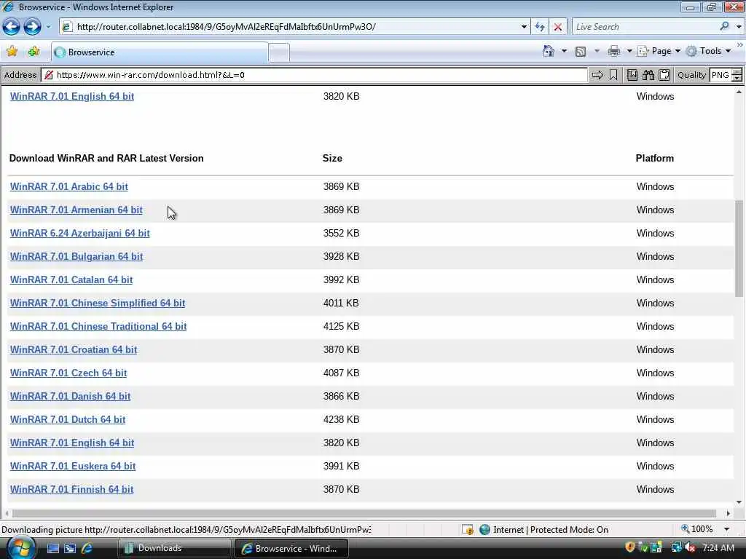Click the Internet Protected Mode zone indicator
Viewport: 746px width, 559px height.
coord(543,530)
